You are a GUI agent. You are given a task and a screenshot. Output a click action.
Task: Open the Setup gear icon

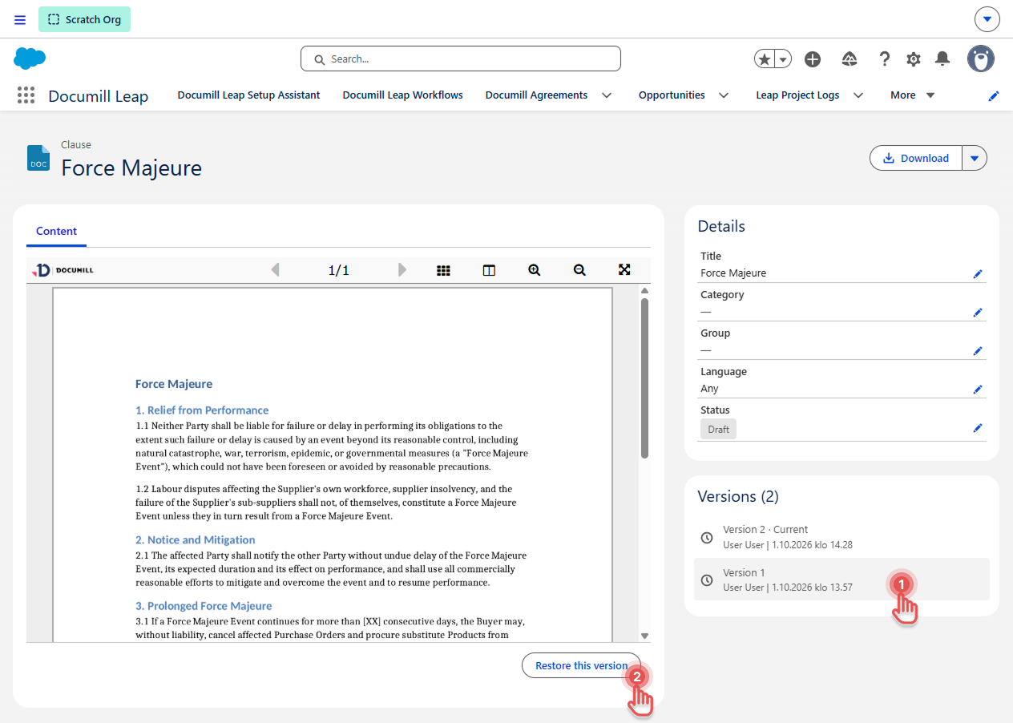click(x=914, y=59)
